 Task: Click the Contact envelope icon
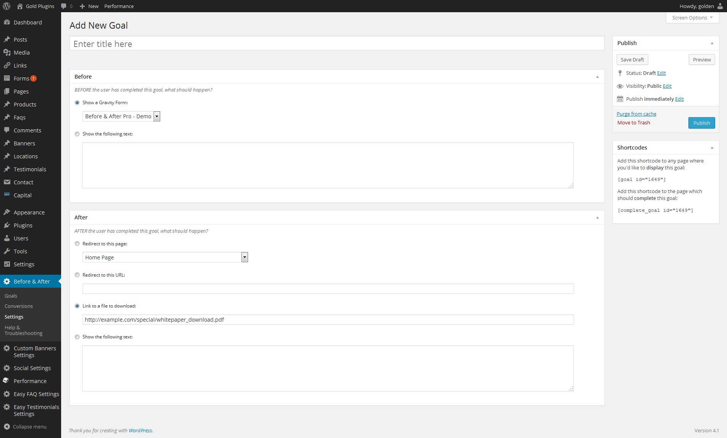7,182
